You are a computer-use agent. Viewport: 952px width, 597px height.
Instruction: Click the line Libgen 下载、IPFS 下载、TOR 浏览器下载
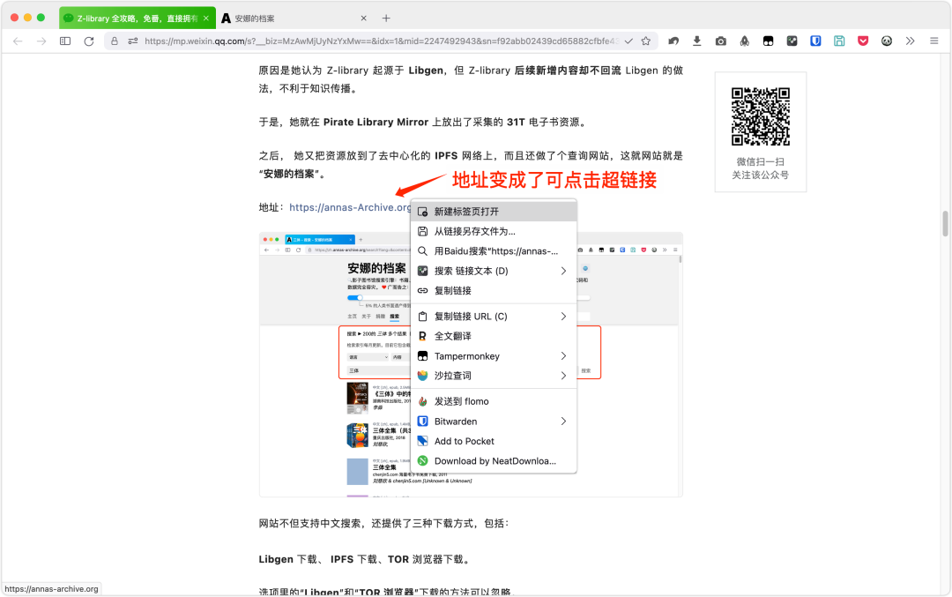[364, 559]
